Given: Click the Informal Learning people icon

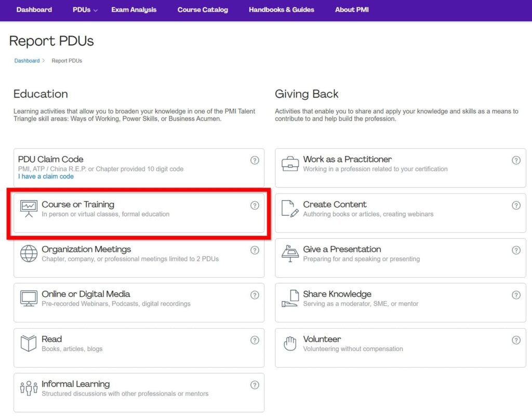Looking at the screenshot, I should 29,388.
